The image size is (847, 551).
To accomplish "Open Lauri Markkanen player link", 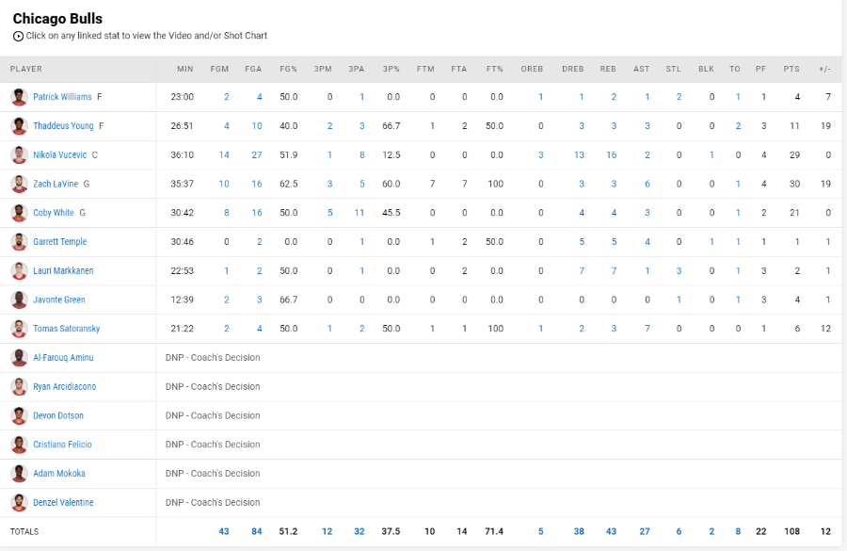I will tap(63, 270).
